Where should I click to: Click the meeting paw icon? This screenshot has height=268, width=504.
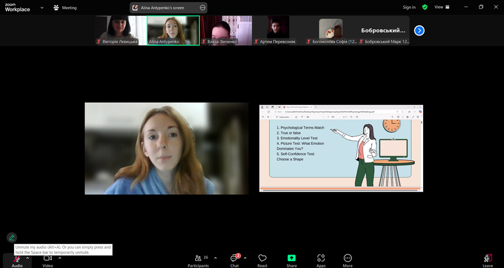pos(56,8)
